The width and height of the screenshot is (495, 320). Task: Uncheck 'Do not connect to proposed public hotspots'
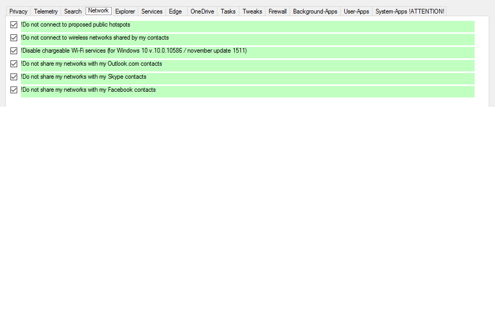click(14, 24)
